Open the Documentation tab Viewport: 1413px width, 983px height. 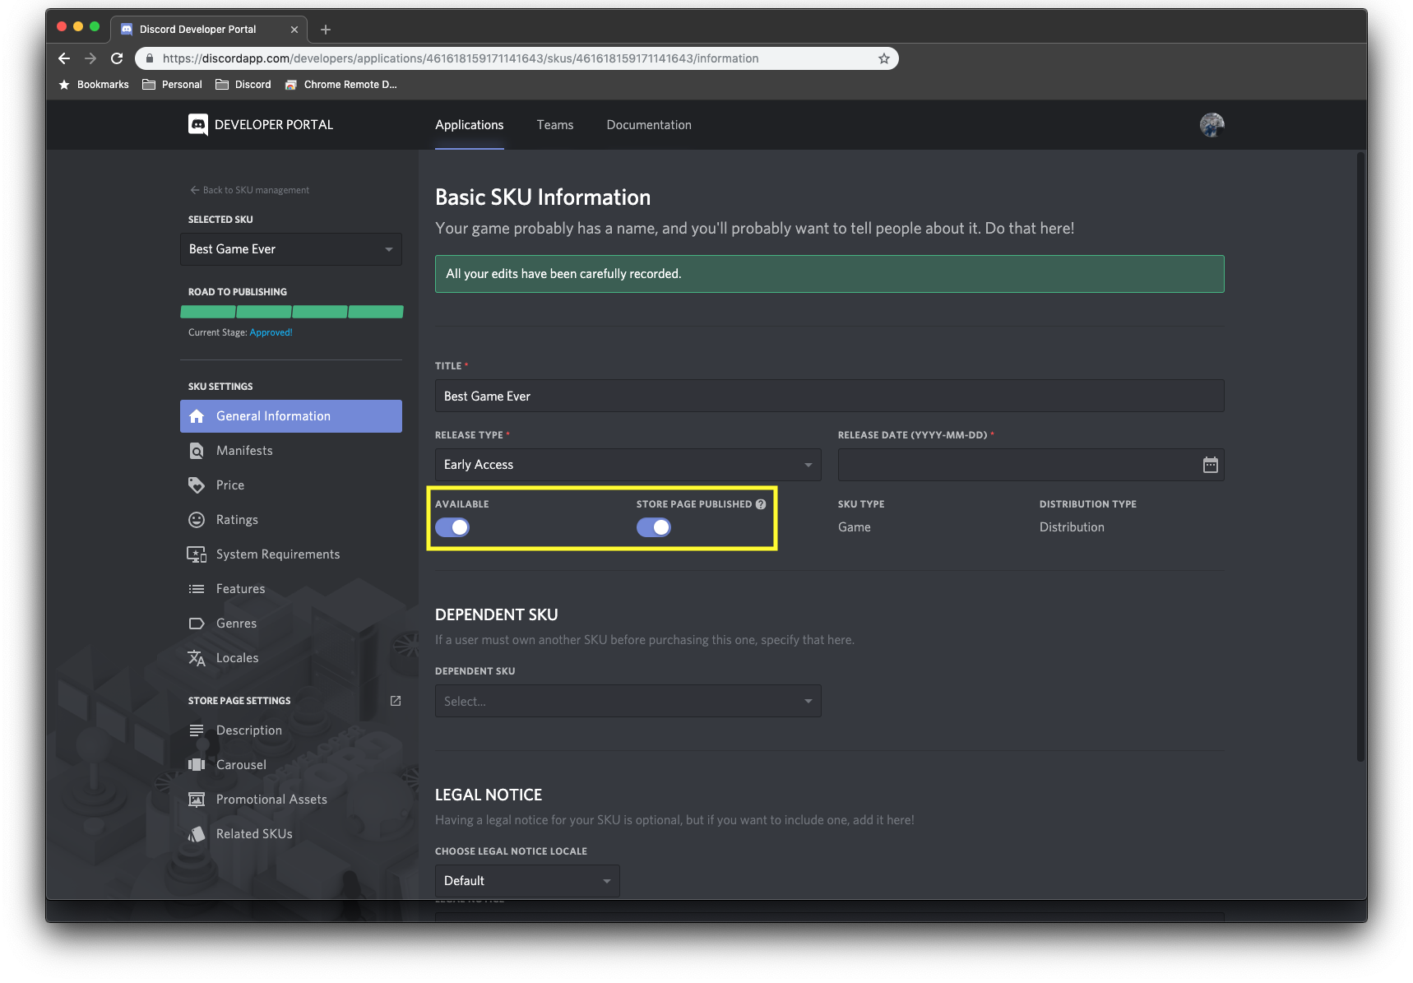tap(649, 125)
